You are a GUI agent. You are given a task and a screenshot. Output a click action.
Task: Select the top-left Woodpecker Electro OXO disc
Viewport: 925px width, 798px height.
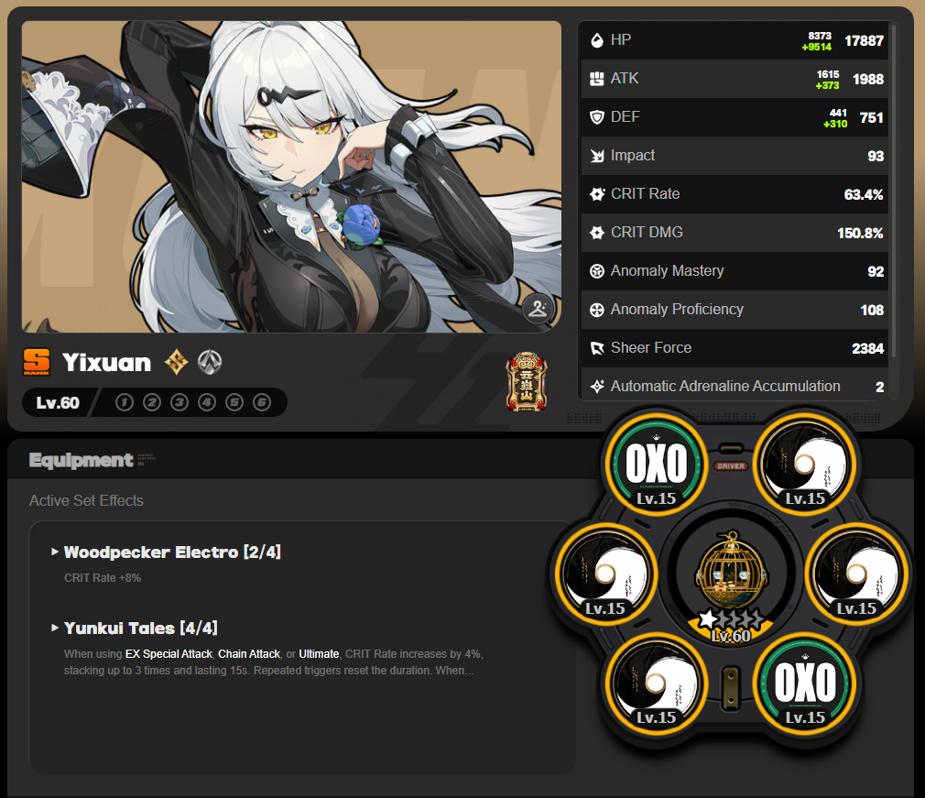656,464
